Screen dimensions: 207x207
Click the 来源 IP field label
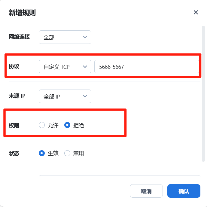click(17, 96)
